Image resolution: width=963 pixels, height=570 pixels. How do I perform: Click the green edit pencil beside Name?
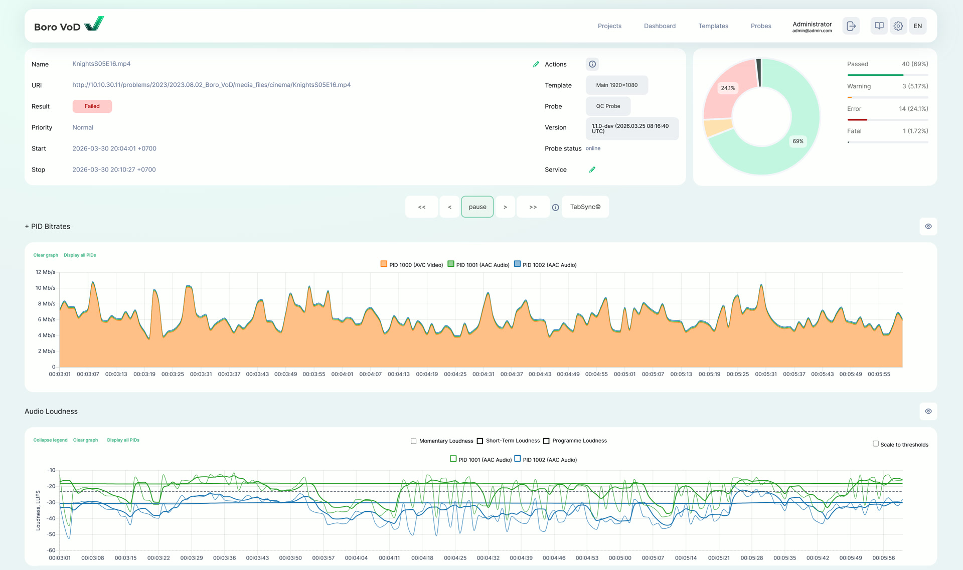(536, 64)
